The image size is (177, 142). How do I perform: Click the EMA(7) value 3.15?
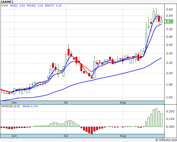tap(59, 6)
